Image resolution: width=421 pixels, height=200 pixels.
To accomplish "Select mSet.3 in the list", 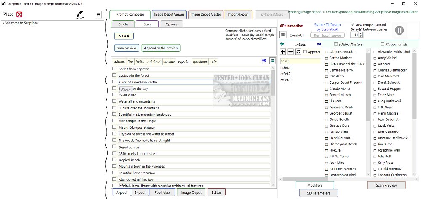I will pos(285,80).
